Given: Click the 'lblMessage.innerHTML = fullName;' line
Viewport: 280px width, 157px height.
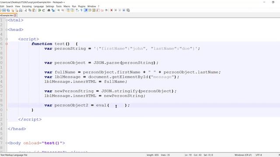Looking at the screenshot, I should point(86,82).
